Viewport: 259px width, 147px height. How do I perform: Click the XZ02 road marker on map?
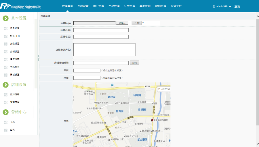(x=147, y=86)
